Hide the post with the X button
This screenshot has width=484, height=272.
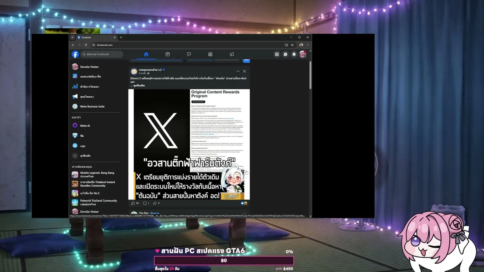click(244, 71)
